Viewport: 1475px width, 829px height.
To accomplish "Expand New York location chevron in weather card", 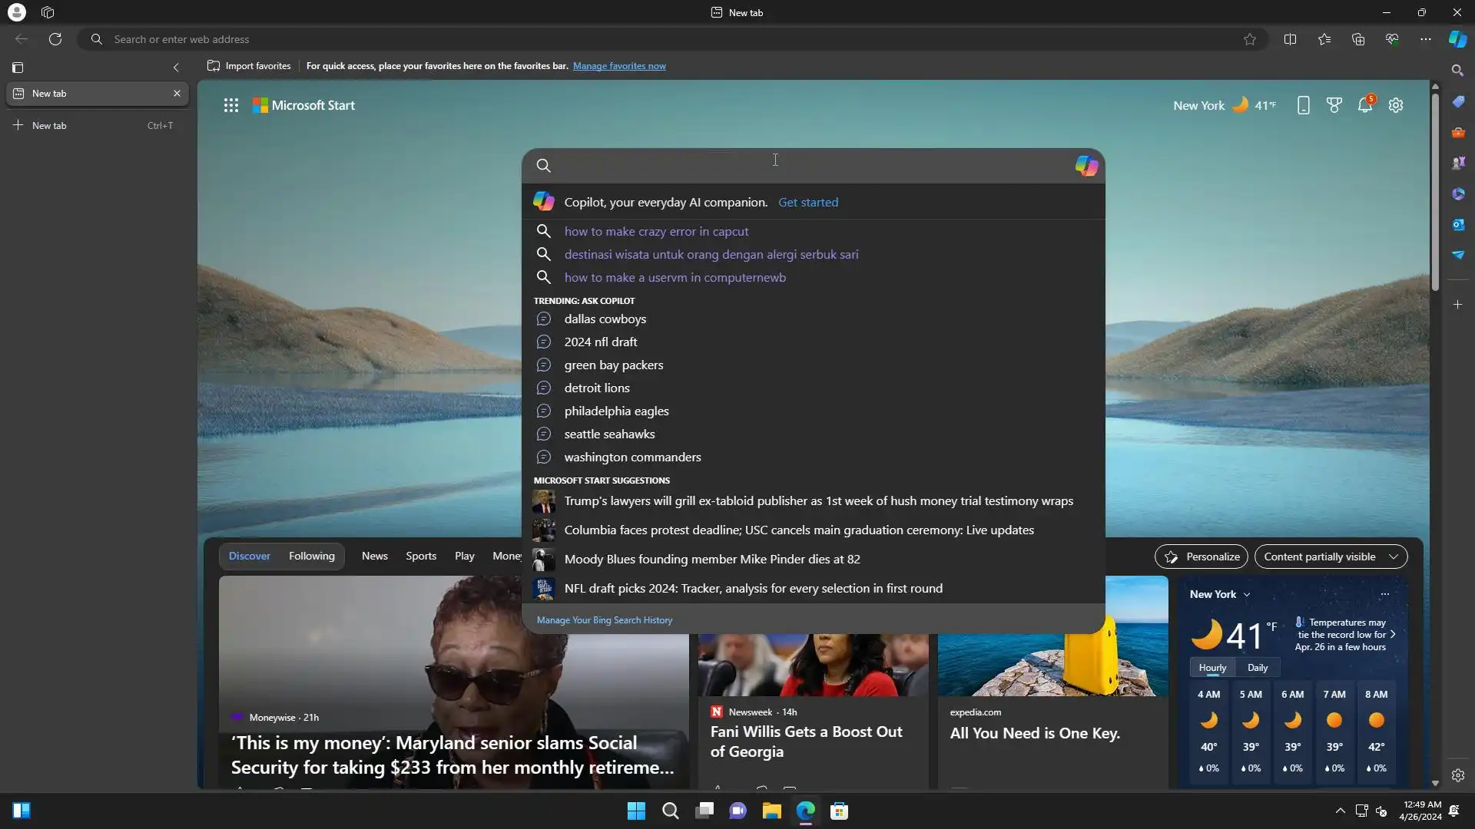I will (1247, 595).
